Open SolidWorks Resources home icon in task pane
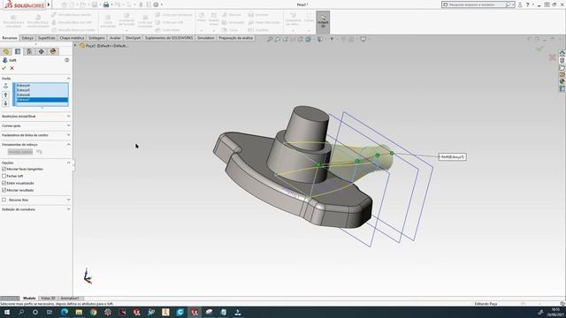 click(x=562, y=53)
